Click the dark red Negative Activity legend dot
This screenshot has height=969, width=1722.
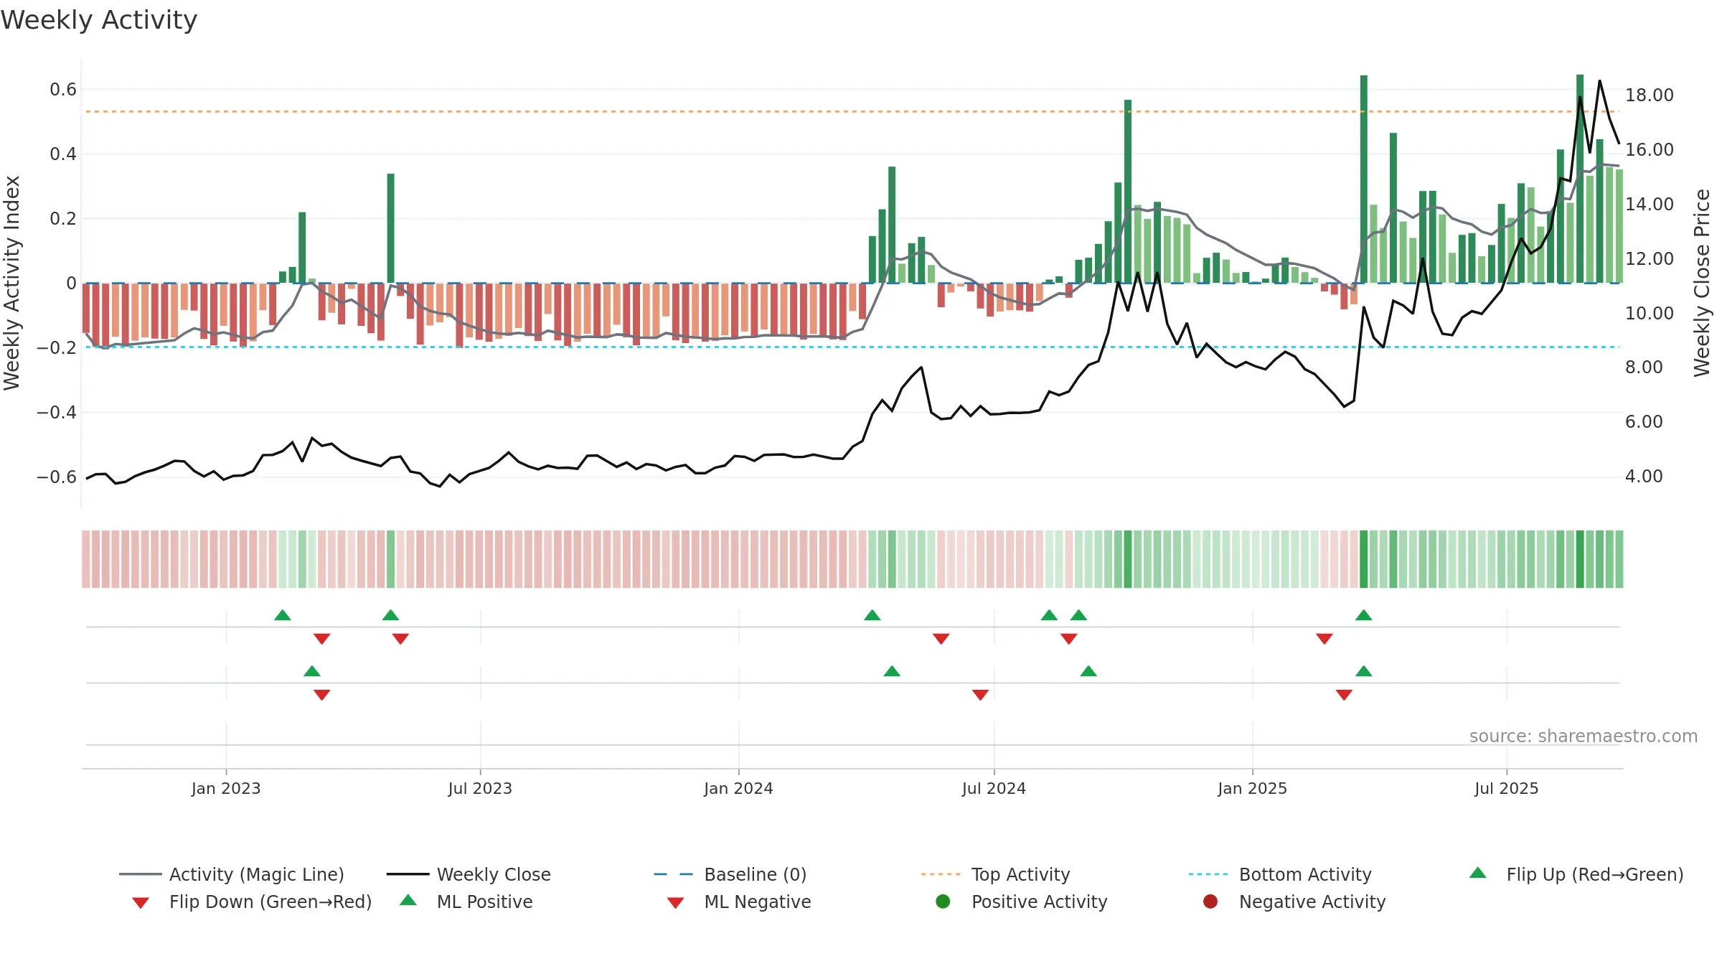coord(1210,902)
